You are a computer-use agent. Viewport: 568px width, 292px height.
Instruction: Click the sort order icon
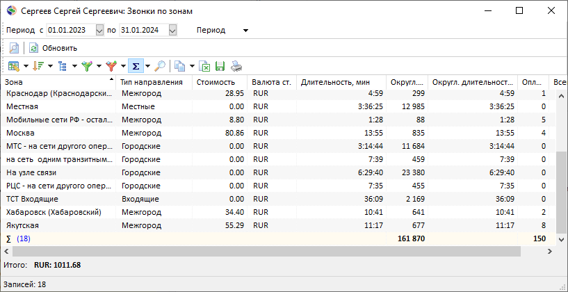click(x=38, y=66)
